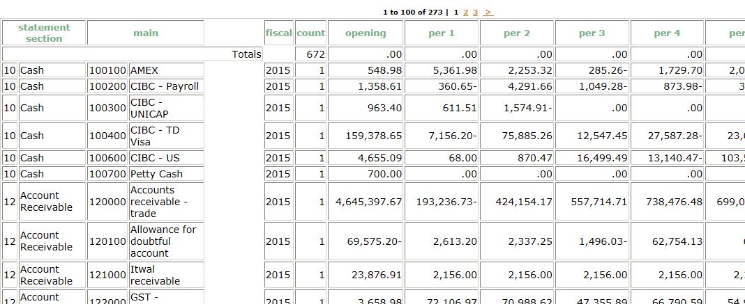The height and width of the screenshot is (304, 745).
Task: Click account number 100300
Action: 108,108
